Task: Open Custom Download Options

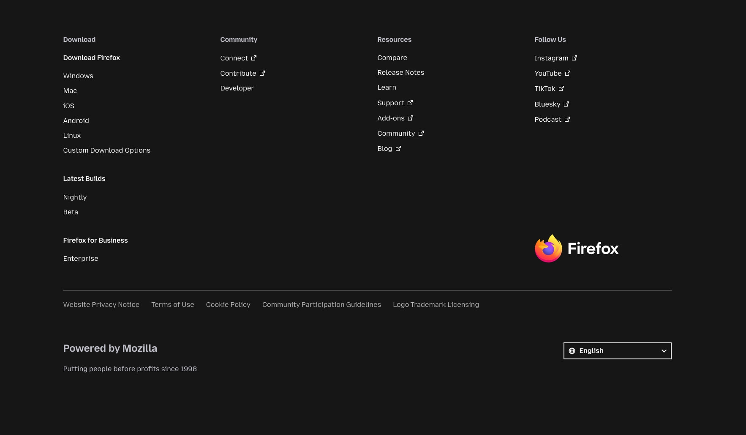Action: click(x=107, y=150)
